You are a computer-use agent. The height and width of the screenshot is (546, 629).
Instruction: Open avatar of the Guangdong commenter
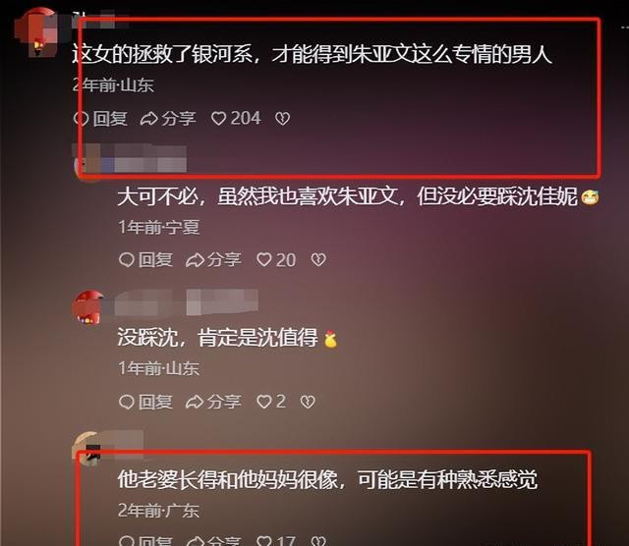coord(87,448)
